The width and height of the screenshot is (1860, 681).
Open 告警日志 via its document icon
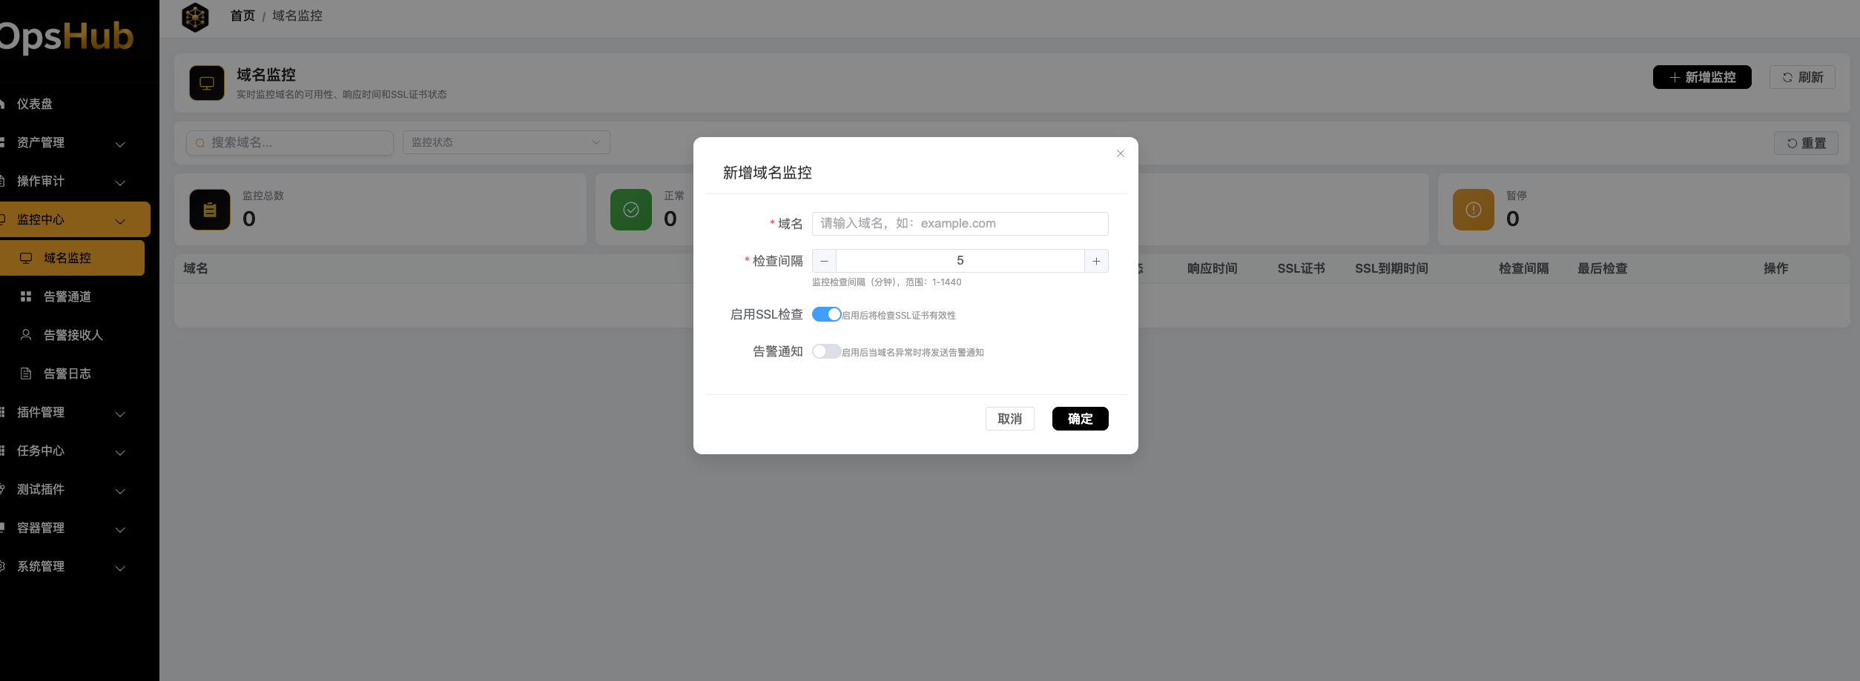(25, 373)
